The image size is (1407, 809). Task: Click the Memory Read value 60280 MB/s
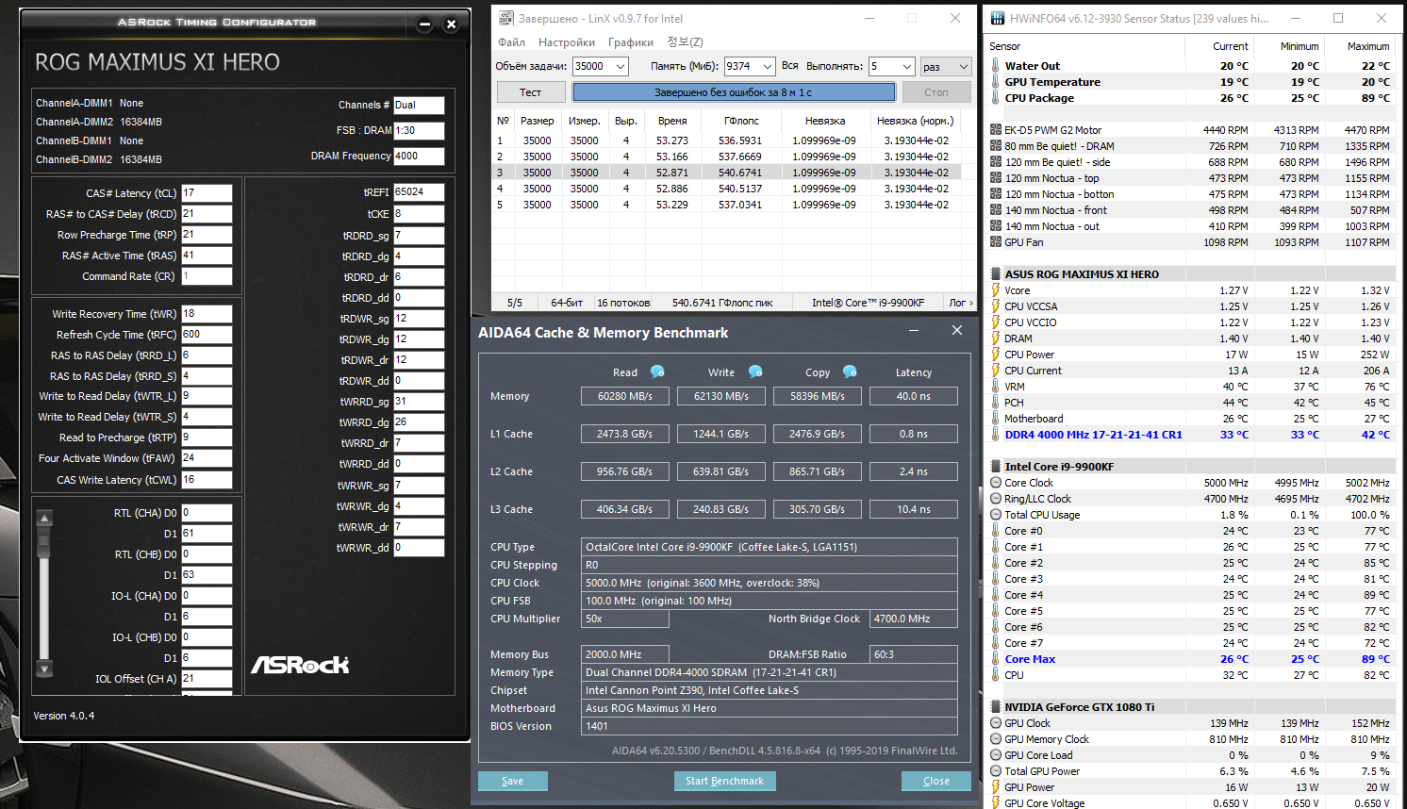pyautogui.click(x=625, y=396)
